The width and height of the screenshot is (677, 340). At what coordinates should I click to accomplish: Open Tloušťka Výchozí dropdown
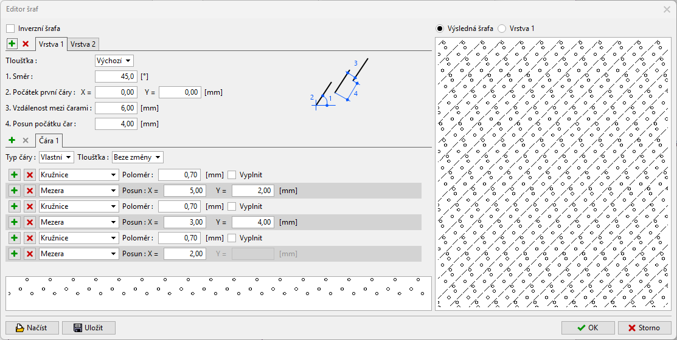114,61
